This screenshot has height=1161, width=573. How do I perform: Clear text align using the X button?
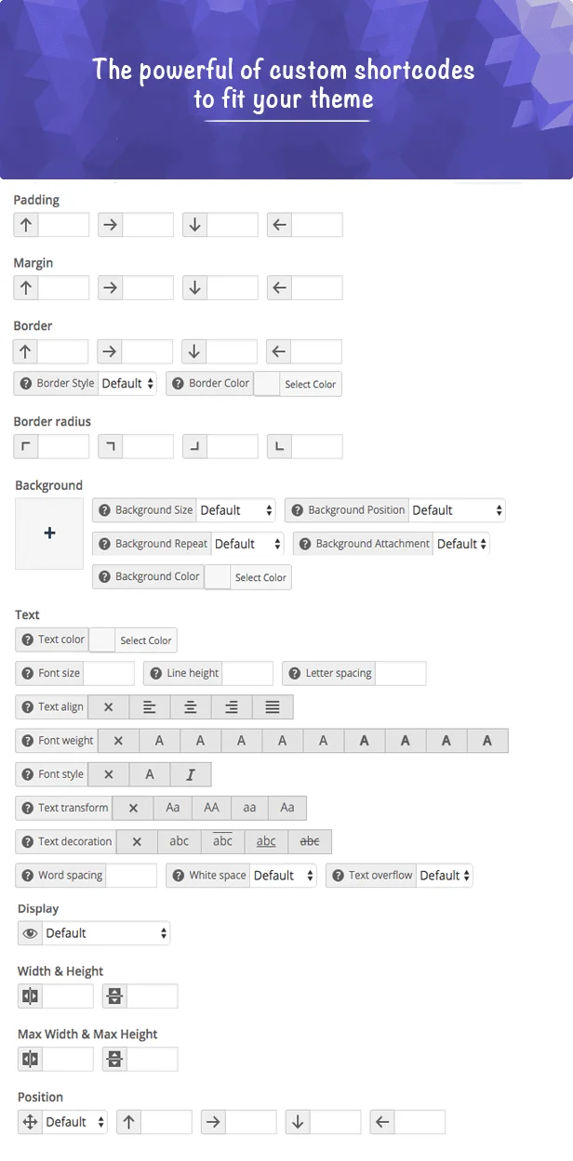[109, 706]
